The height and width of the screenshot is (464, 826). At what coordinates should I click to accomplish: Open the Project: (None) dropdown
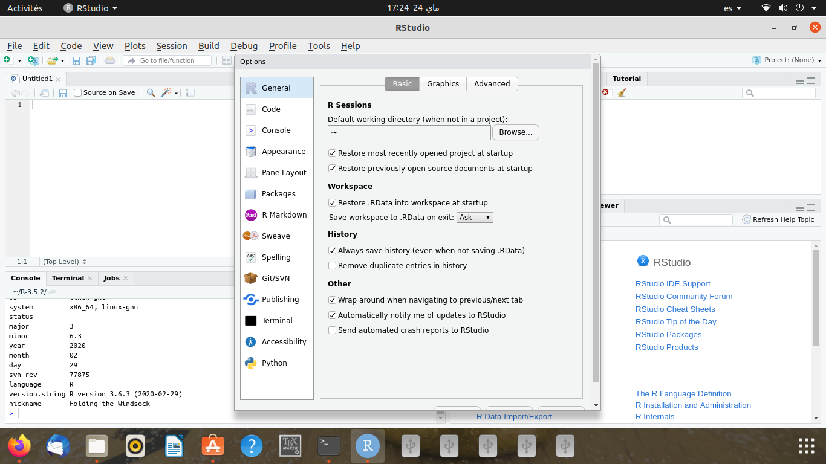tap(787, 60)
